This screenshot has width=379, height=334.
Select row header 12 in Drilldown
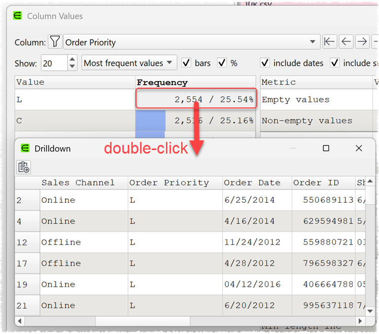point(27,242)
